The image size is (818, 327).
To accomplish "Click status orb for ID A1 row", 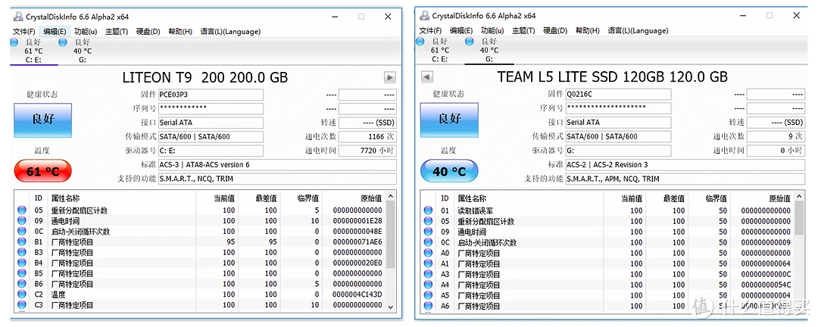I will (428, 263).
